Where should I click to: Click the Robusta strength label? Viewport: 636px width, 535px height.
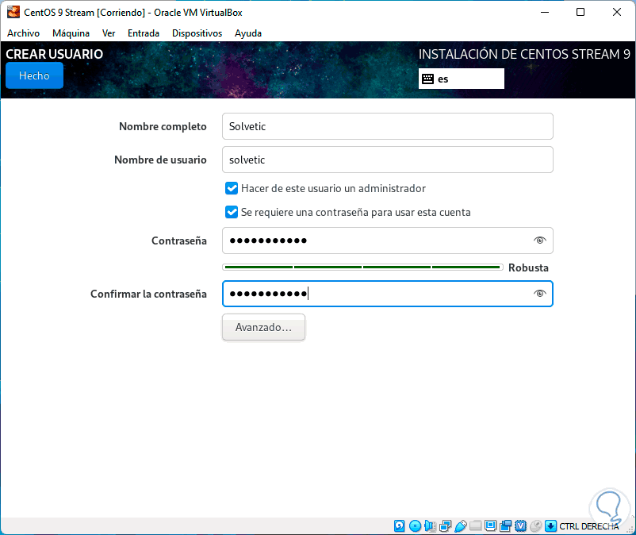(528, 267)
